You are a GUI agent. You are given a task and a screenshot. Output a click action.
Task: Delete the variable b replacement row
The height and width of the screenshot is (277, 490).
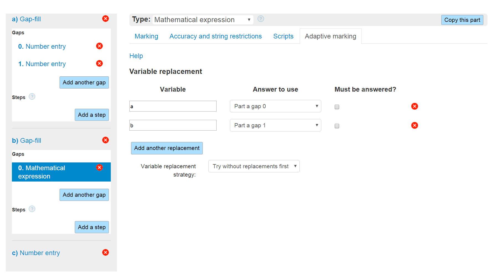pyautogui.click(x=414, y=125)
